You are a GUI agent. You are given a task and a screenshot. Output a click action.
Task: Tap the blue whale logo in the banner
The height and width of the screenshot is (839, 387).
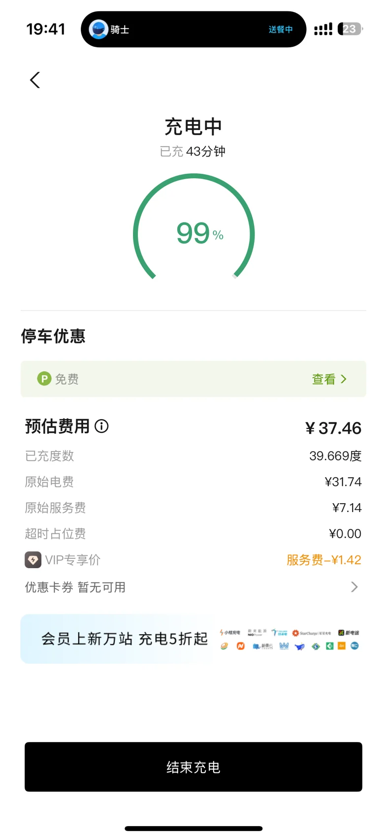[299, 646]
